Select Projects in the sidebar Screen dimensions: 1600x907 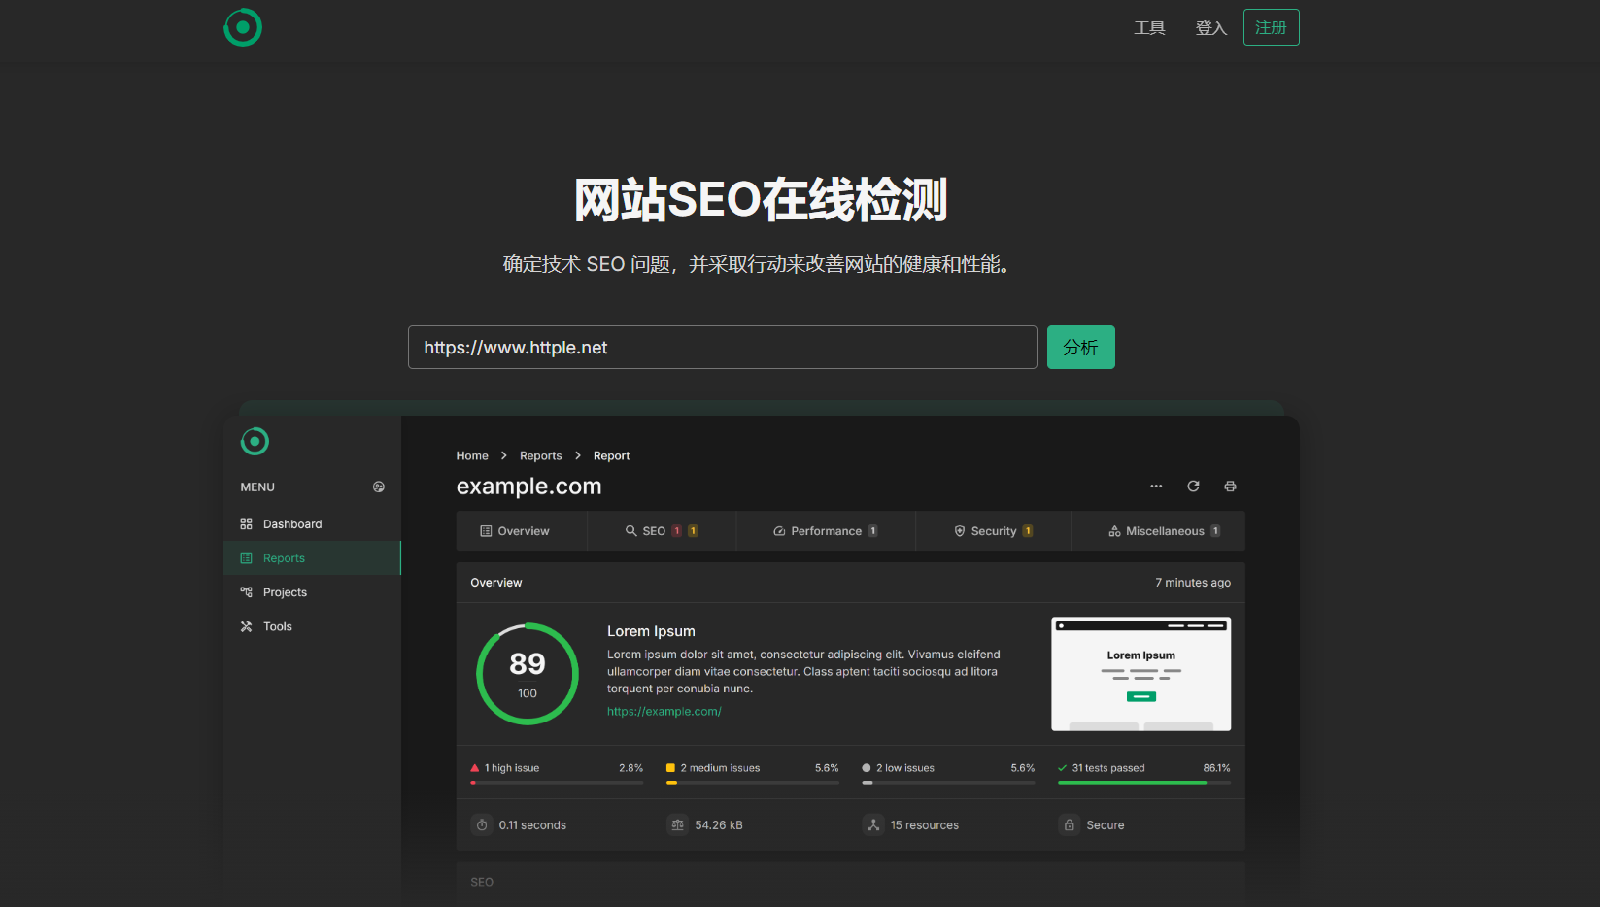click(x=285, y=592)
